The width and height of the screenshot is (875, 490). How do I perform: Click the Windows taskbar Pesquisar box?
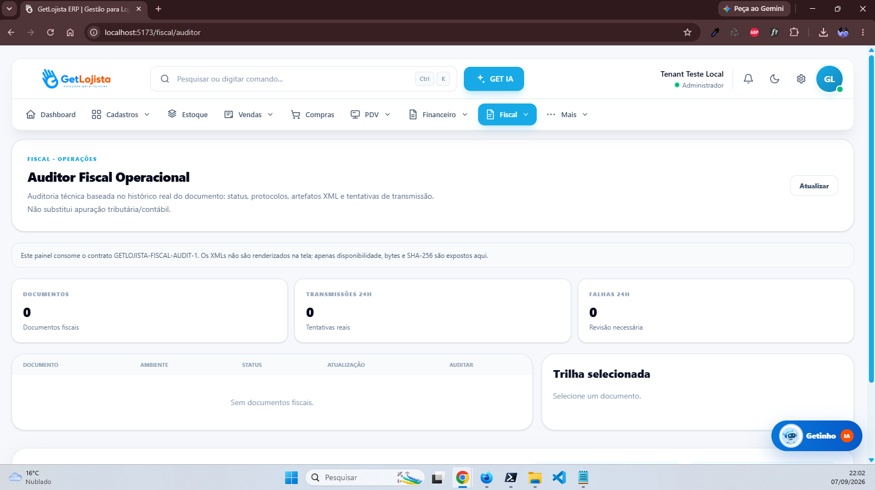(365, 477)
